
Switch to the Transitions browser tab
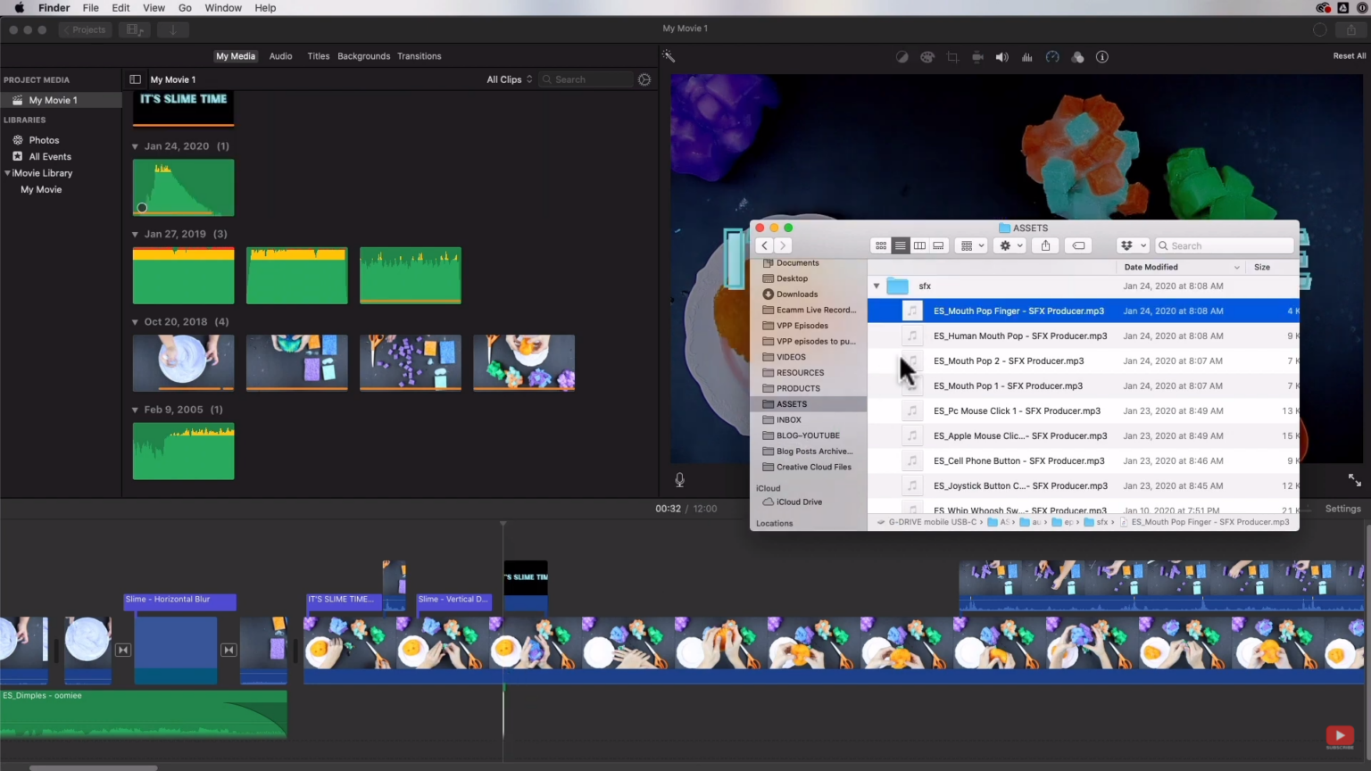tap(419, 55)
